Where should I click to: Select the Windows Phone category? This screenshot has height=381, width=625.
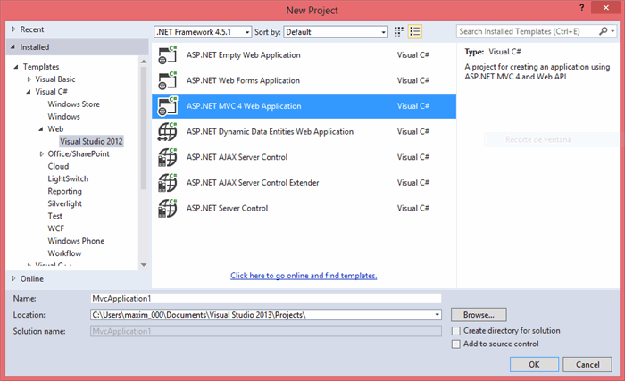click(76, 241)
